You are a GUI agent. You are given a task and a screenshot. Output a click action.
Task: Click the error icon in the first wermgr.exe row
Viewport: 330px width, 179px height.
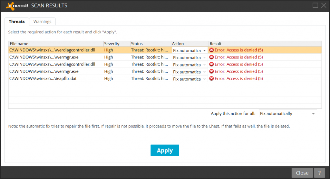coord(211,57)
